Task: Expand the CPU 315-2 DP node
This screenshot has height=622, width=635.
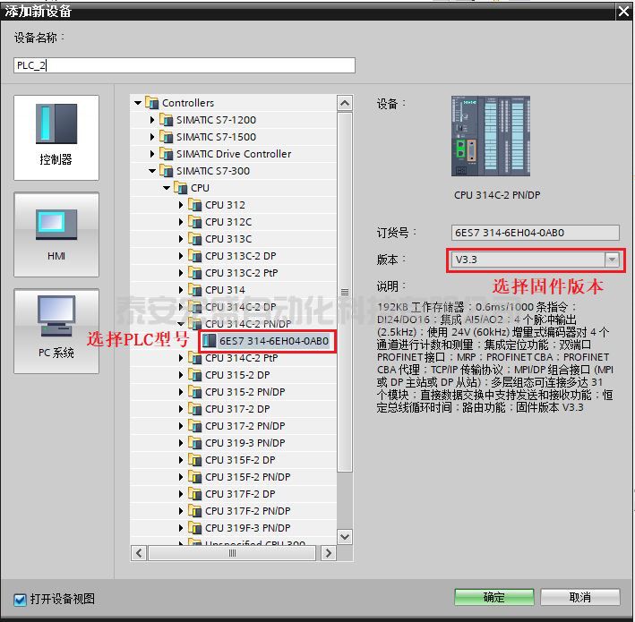Action: 180,375
